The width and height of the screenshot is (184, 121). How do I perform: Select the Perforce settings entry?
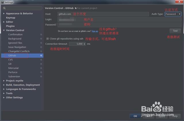click(13, 72)
